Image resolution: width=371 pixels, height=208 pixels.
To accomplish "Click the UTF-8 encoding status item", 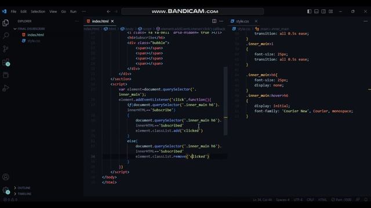I will (298, 200).
